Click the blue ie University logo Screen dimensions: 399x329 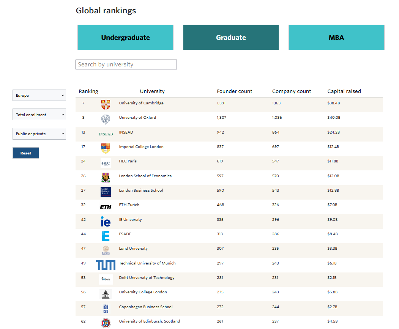[x=106, y=221]
